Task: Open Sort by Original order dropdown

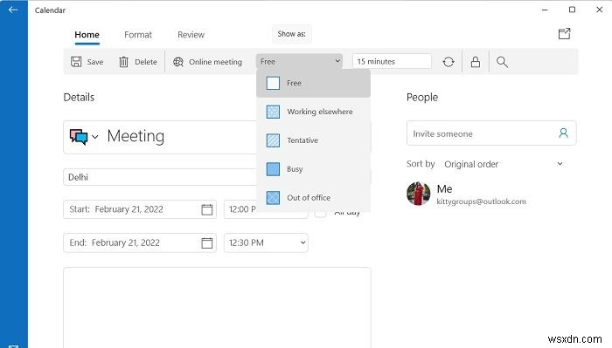Action: (504, 164)
